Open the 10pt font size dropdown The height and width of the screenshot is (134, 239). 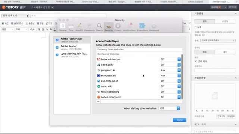click(32, 29)
